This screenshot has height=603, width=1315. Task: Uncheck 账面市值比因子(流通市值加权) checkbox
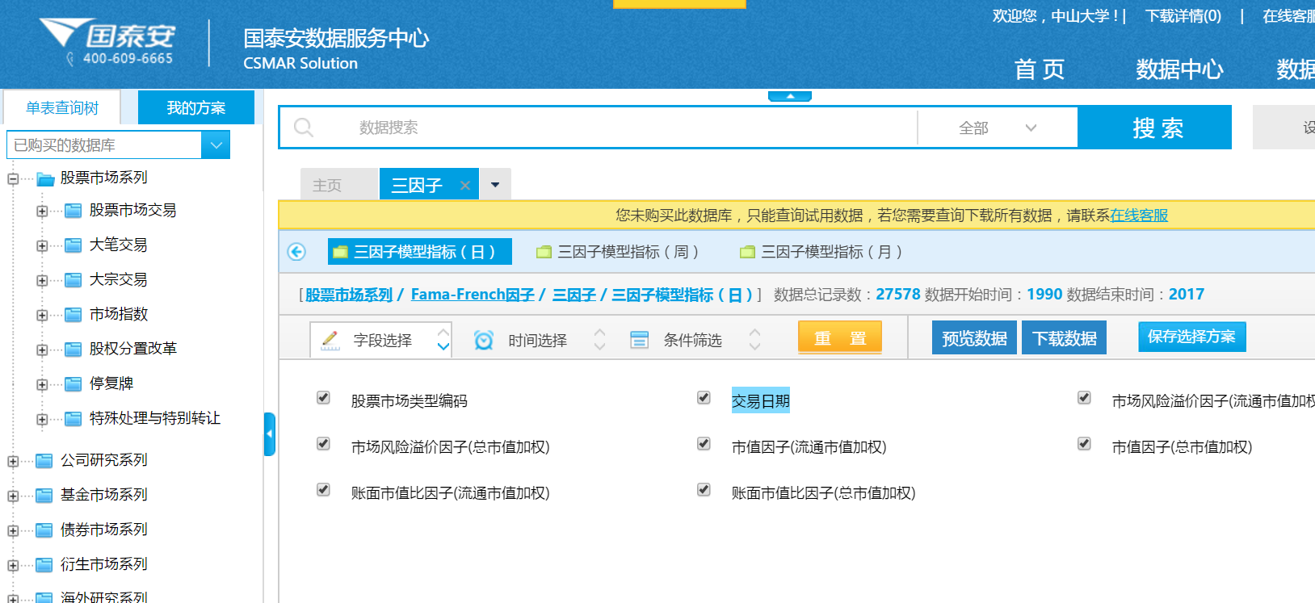pyautogui.click(x=323, y=489)
